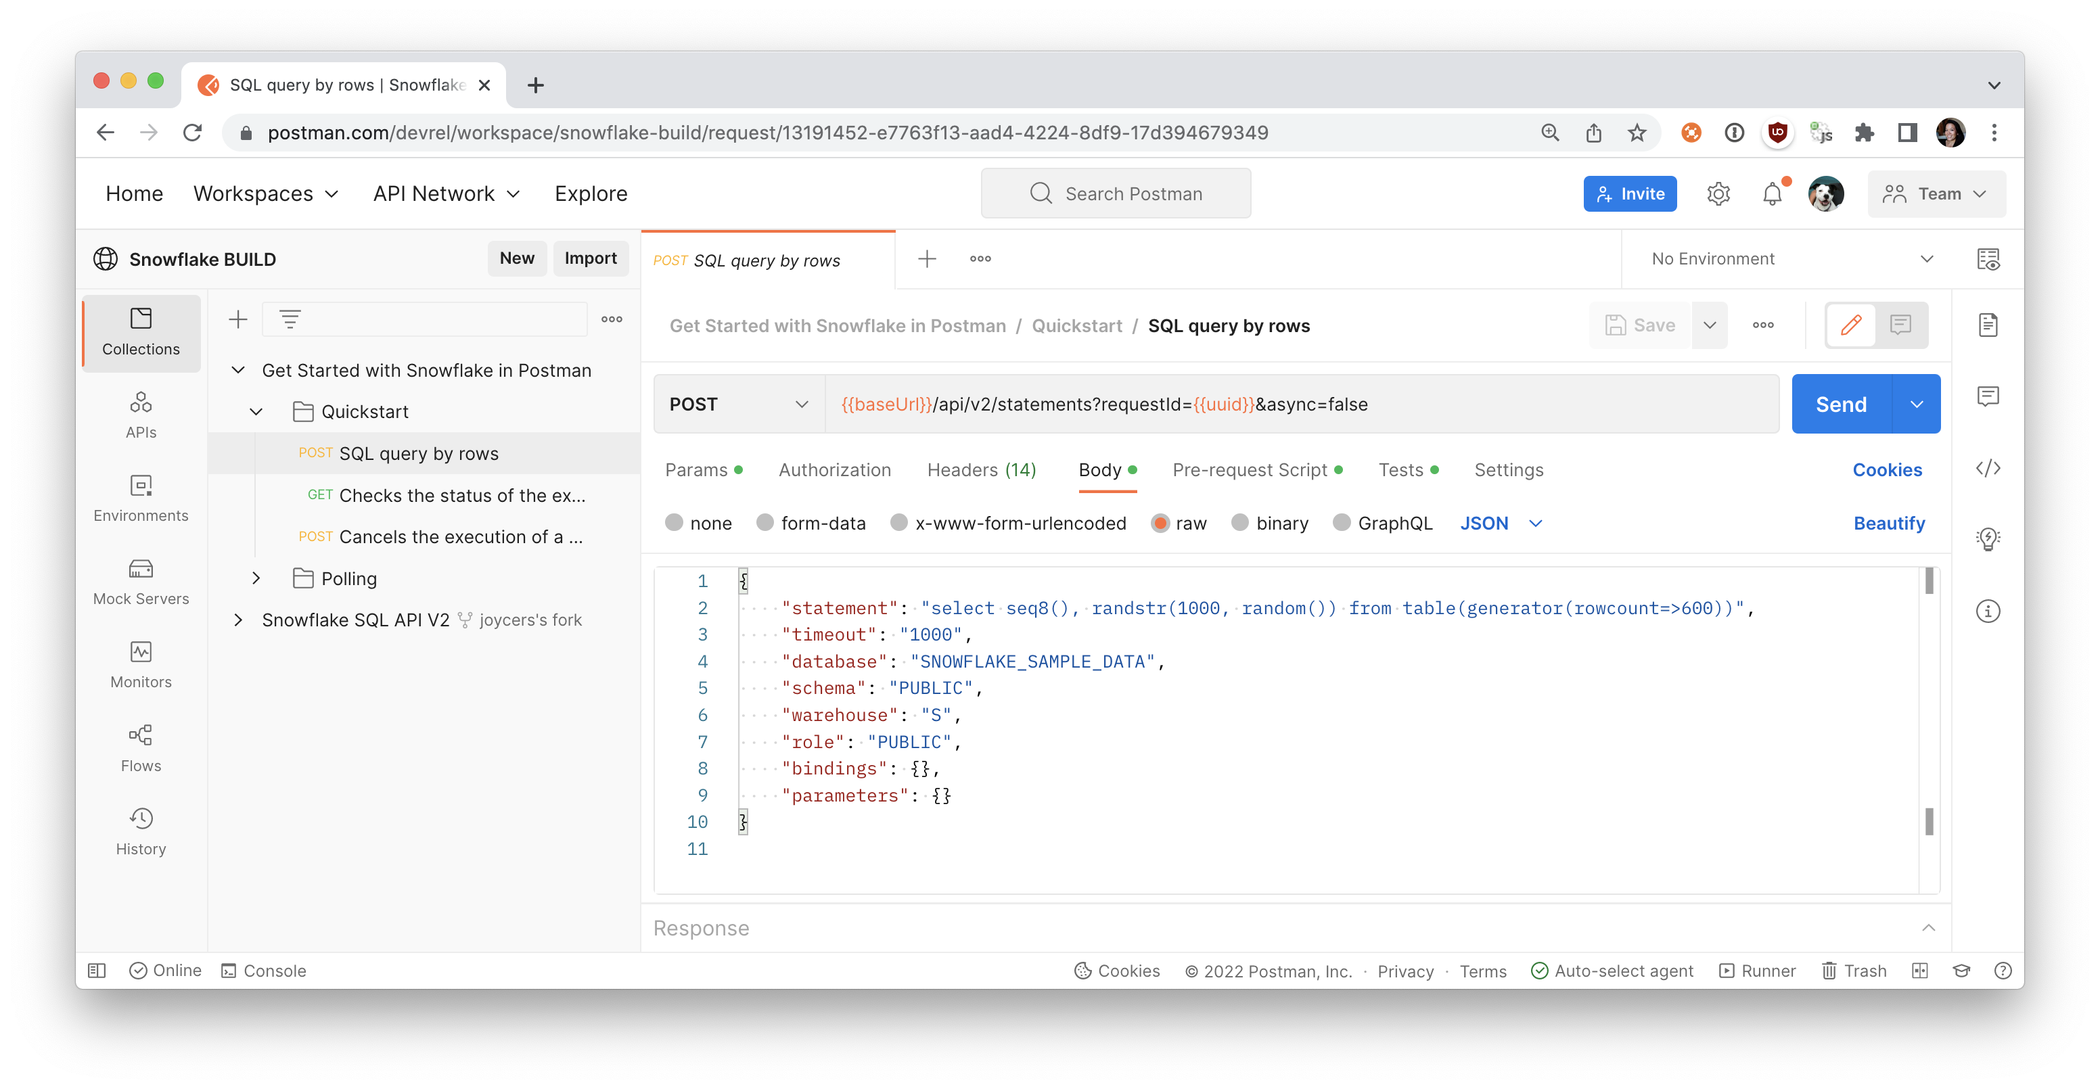Viewport: 2100px width, 1089px height.
Task: Open the code snippet panel icon
Action: pyautogui.click(x=1988, y=468)
